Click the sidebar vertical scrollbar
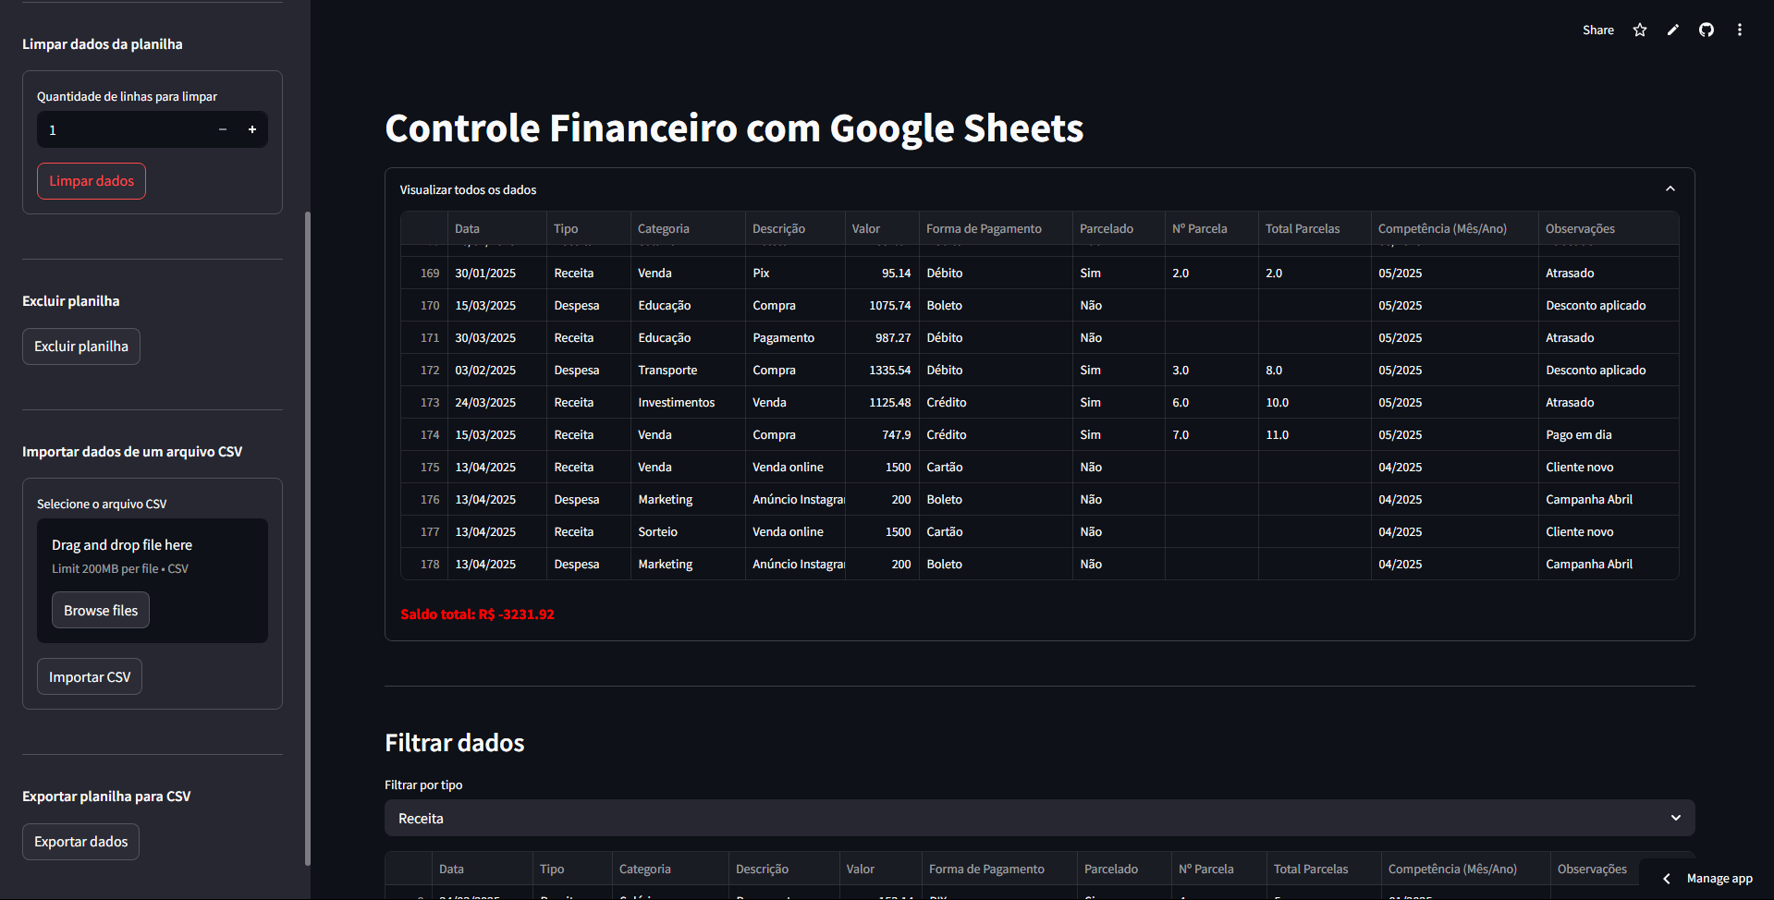Image resolution: width=1774 pixels, height=900 pixels. click(x=307, y=536)
